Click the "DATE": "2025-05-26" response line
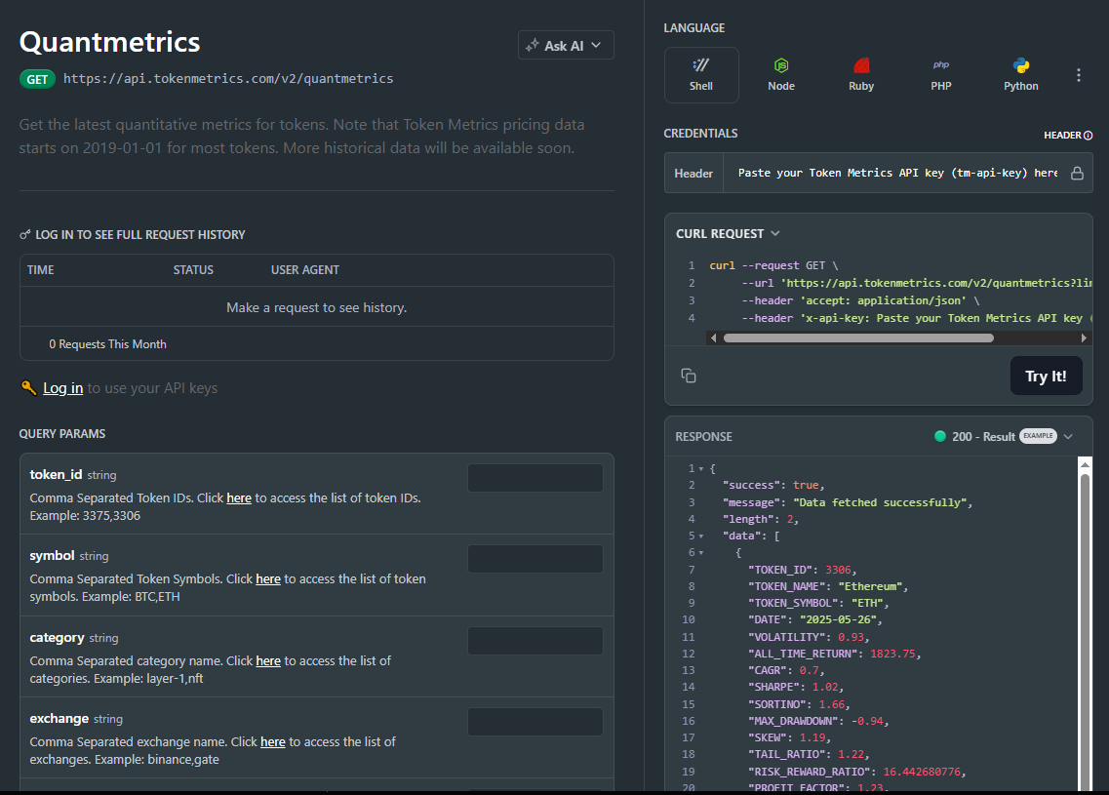The width and height of the screenshot is (1109, 795). (x=814, y=619)
